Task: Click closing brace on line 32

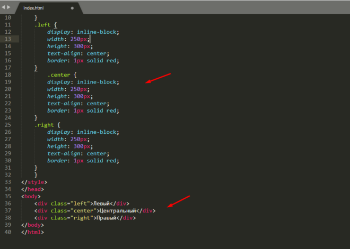Action: click(x=36, y=175)
